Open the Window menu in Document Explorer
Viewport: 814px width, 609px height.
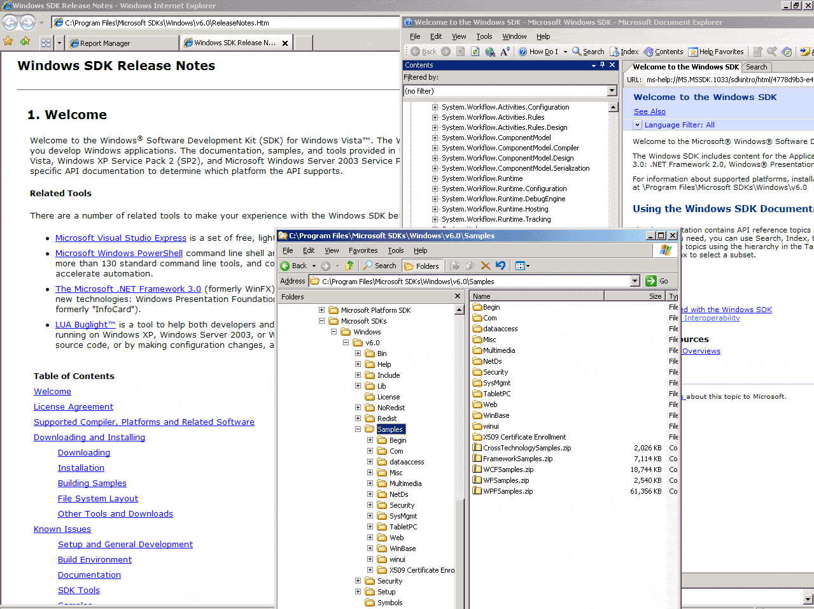click(x=514, y=36)
